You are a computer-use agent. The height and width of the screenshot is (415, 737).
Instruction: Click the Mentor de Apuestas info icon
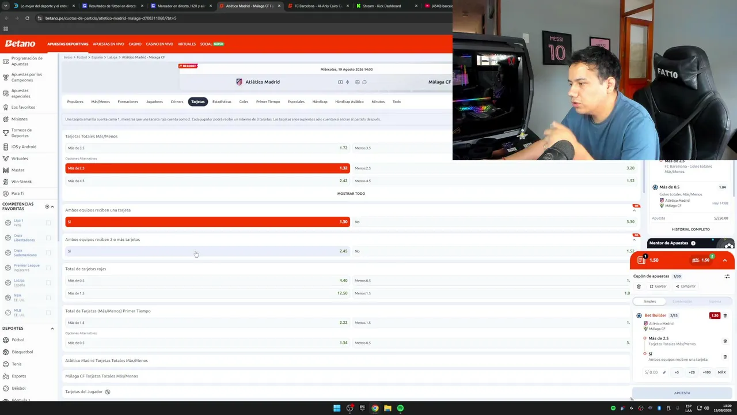(x=693, y=243)
